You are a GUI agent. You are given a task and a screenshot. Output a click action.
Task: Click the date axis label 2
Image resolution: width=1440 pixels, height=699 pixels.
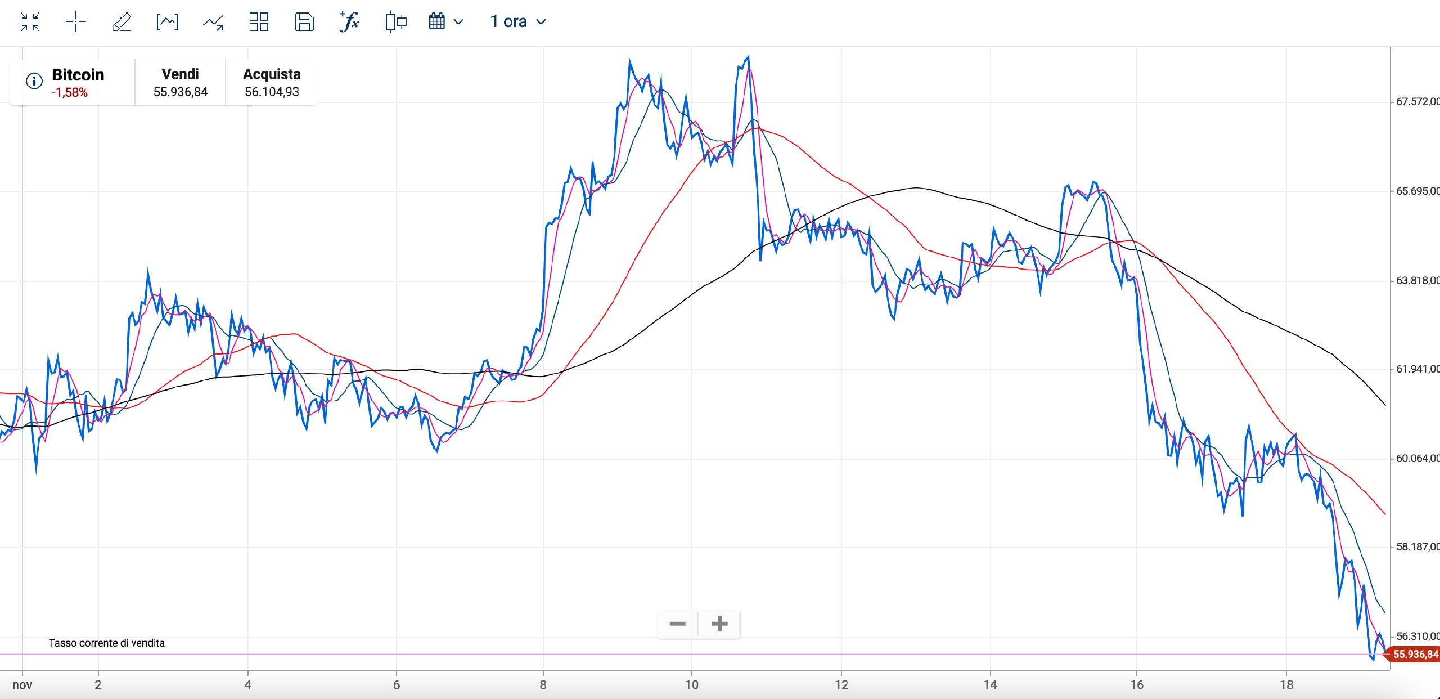98,685
